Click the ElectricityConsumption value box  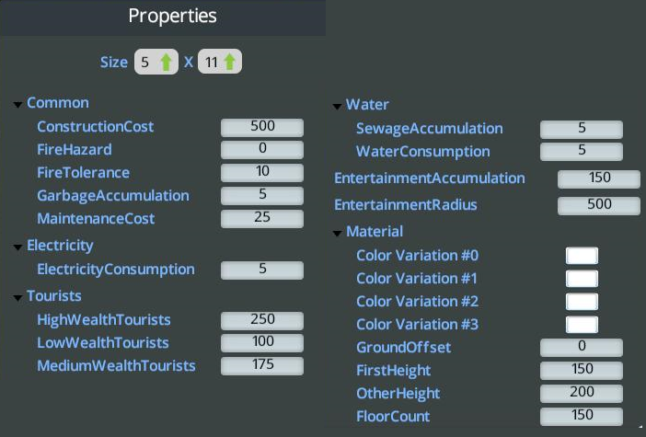click(262, 270)
